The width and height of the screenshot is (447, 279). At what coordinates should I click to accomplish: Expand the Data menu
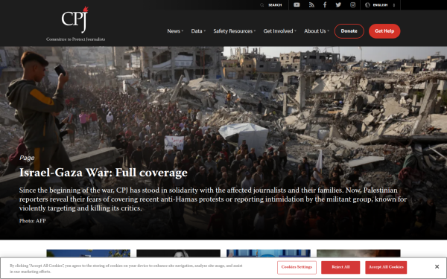[198, 31]
